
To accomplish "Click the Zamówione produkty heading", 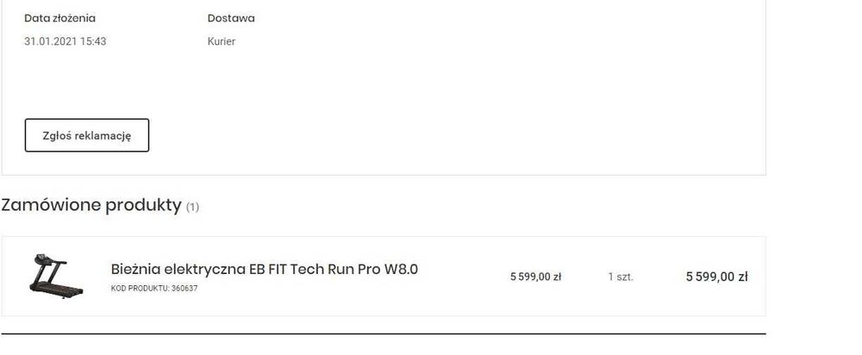I will point(91,205).
